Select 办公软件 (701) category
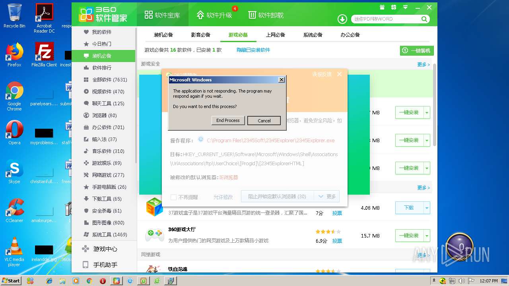The image size is (509, 286). pyautogui.click(x=103, y=127)
